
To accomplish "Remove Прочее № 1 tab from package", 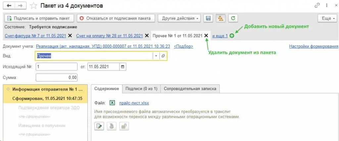I will [x=206, y=36].
